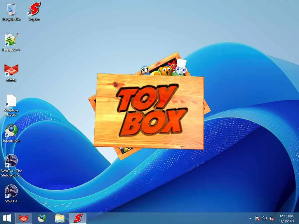
Task: Open SWAT 4 - The Stetchkov Syndicate shortcut
Action: pos(11,166)
